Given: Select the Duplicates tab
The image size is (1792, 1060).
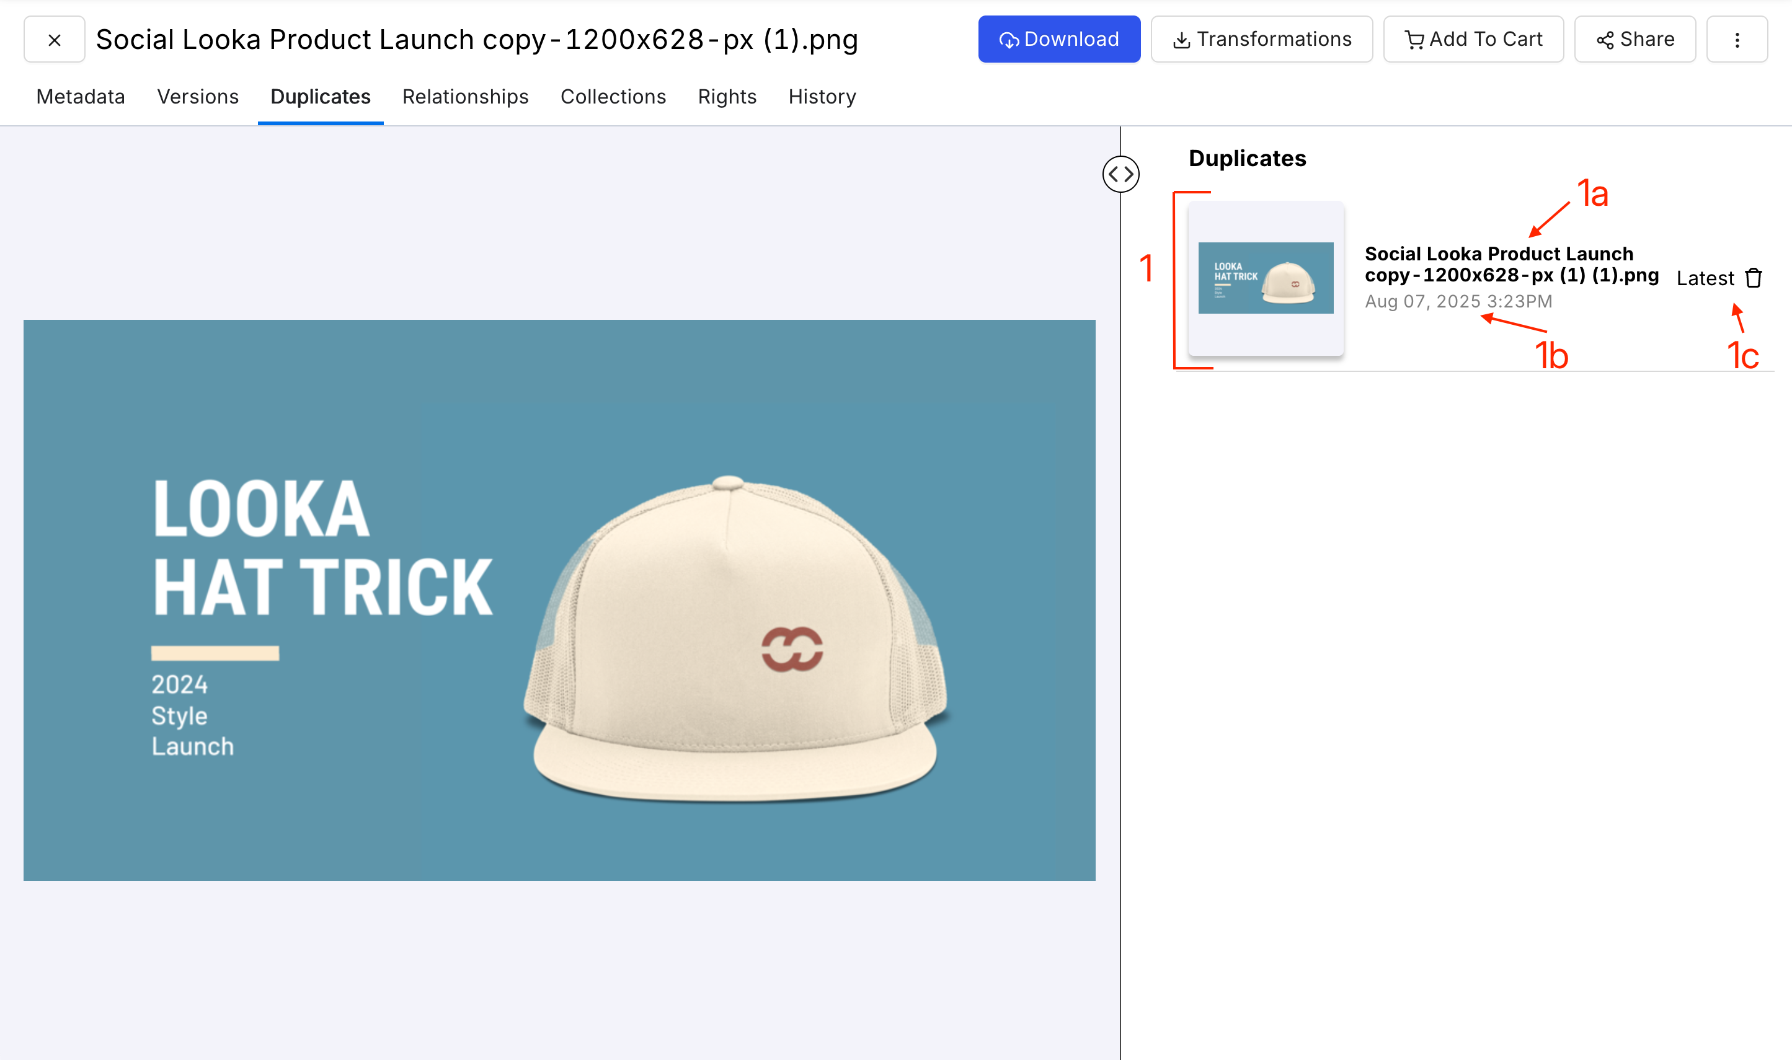Looking at the screenshot, I should pyautogui.click(x=320, y=97).
